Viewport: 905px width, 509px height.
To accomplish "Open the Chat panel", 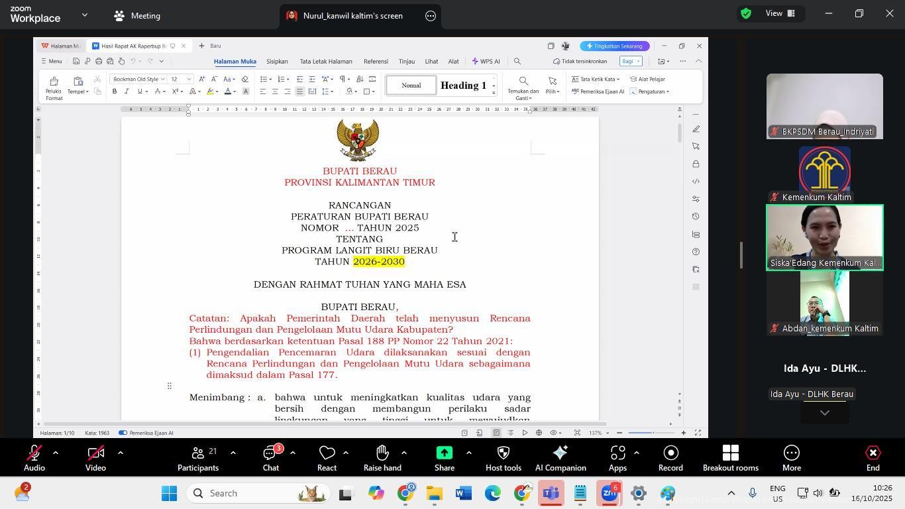I will point(270,453).
